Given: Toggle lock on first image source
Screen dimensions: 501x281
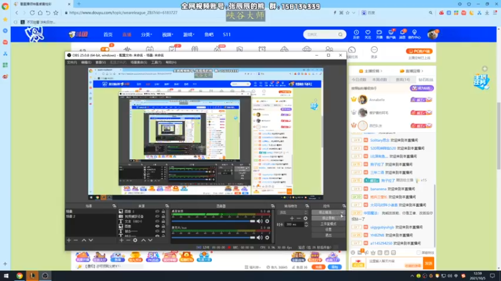Looking at the screenshot, I should (x=163, y=211).
